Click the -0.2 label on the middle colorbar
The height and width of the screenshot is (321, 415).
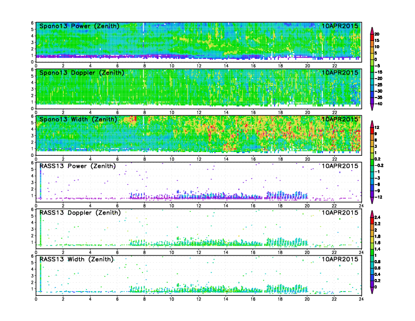[379, 165]
